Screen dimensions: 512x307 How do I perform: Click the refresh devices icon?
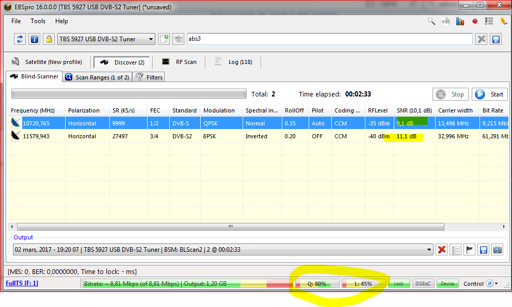click(x=20, y=39)
